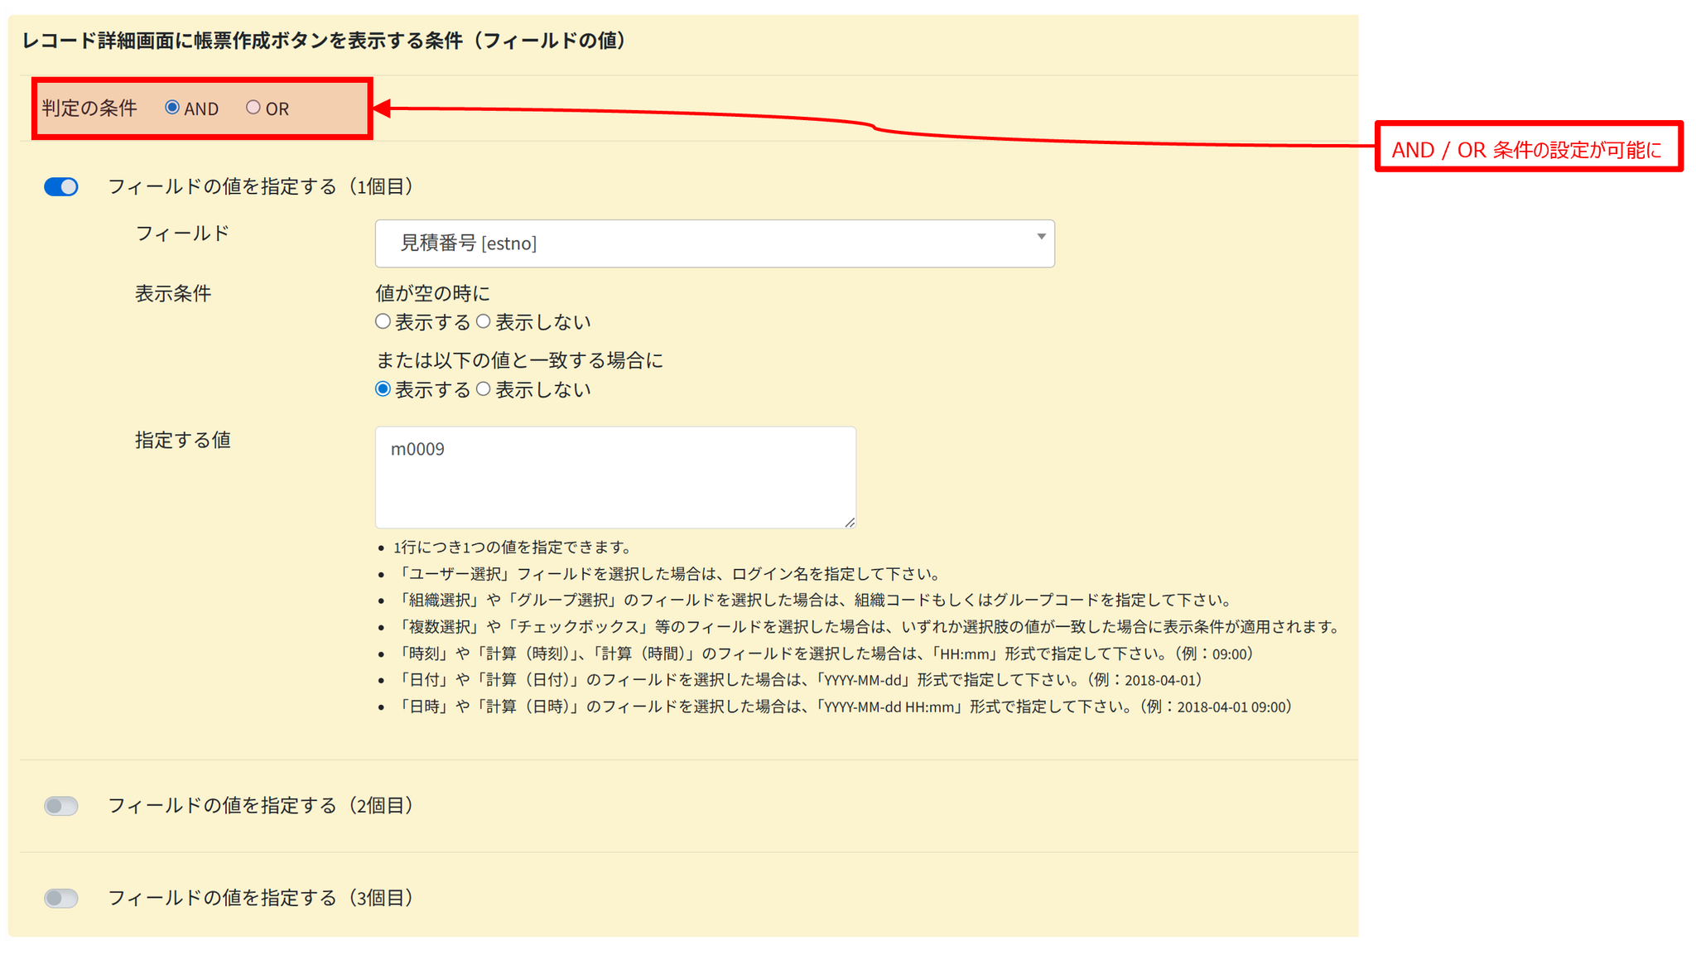Screen dimensions: 1696x955
Task: Enable third field value condition switch
Action: [61, 899]
